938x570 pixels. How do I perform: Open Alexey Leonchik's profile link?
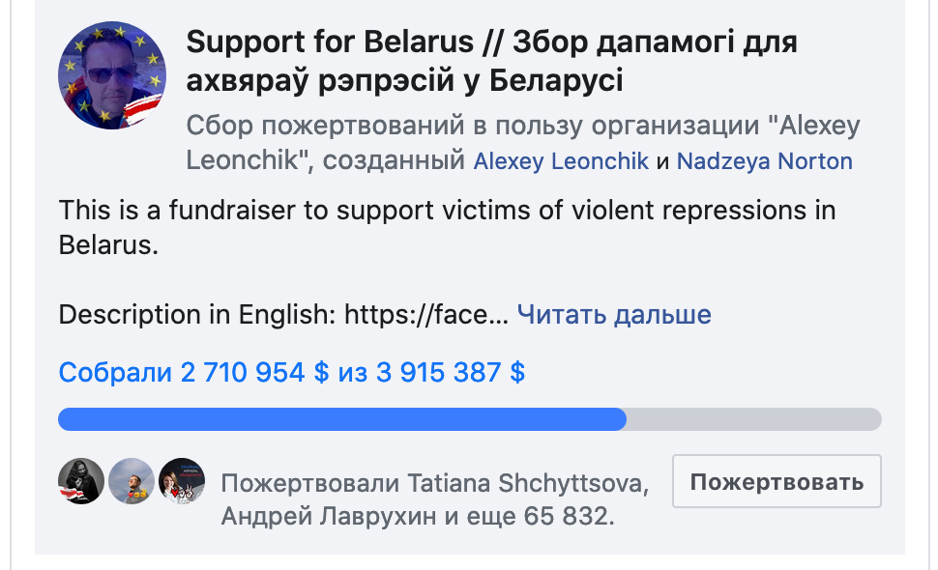[x=561, y=161]
